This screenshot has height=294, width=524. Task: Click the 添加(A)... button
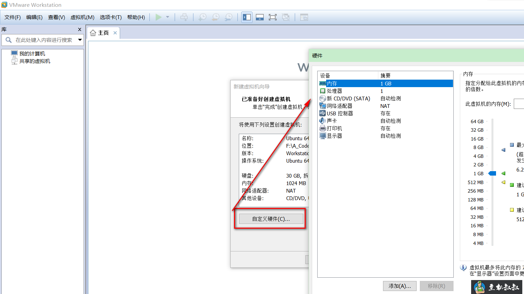pyautogui.click(x=400, y=286)
